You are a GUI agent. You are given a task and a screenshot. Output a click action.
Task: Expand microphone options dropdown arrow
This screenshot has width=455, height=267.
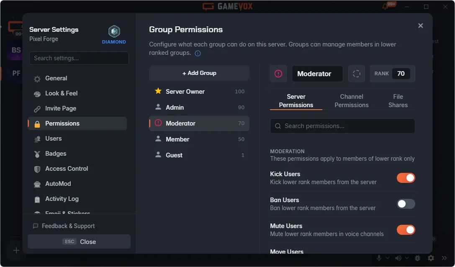click(387, 258)
